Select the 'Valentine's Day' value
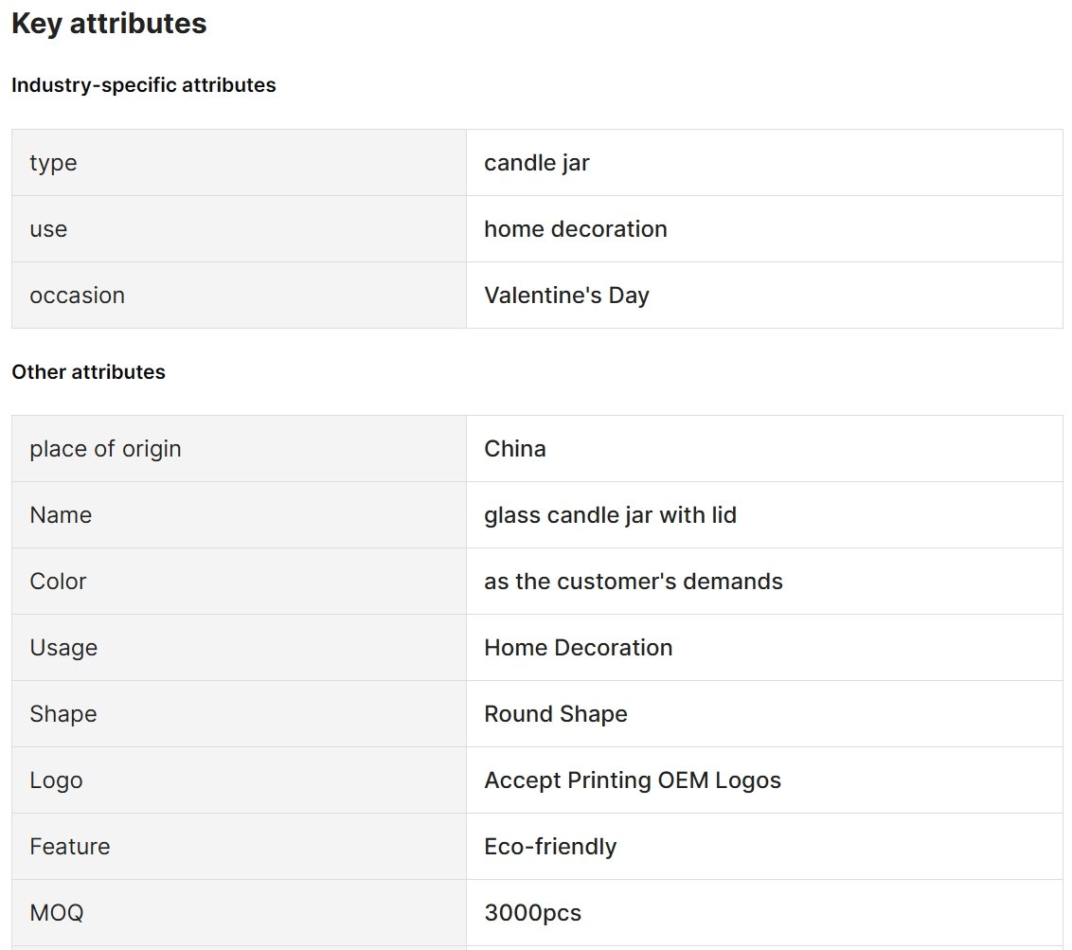Image resolution: width=1072 pixels, height=950 pixels. (566, 296)
